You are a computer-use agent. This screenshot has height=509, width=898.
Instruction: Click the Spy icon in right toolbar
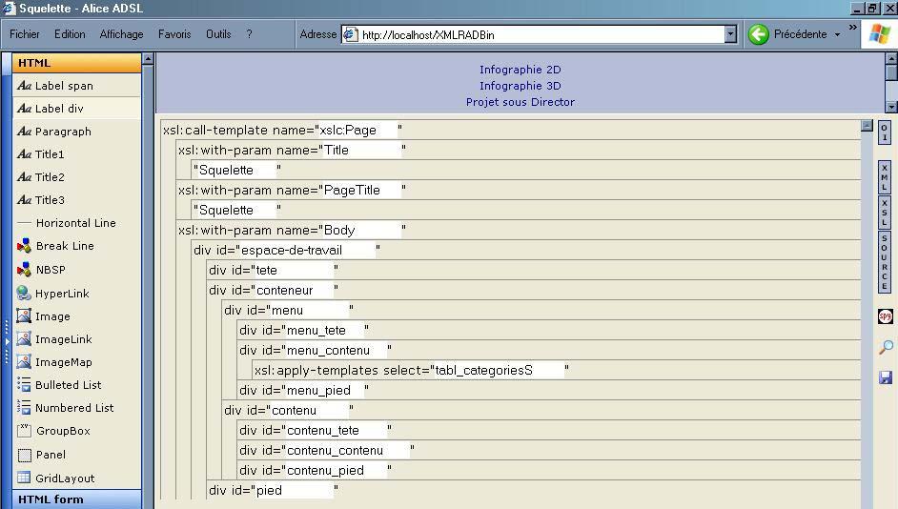[885, 316]
